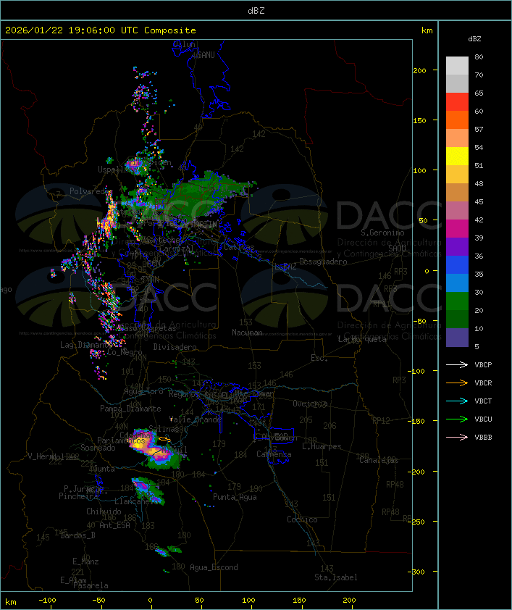Screen dimensions: 512x610
Task: Choose the light orange 54-57 dBZ swatch
Action: 457,138
